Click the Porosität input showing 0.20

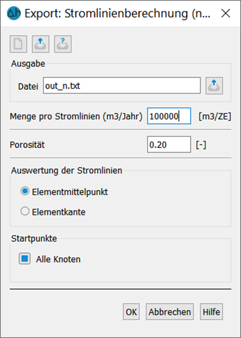169,144
